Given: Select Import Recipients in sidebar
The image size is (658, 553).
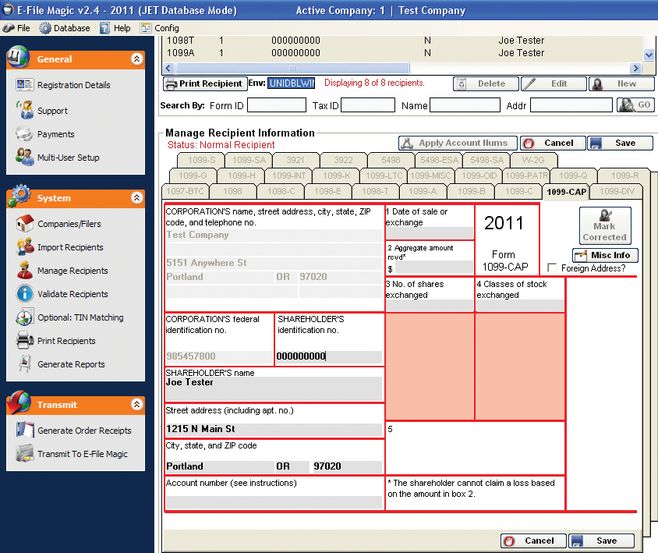Looking at the screenshot, I should pyautogui.click(x=70, y=247).
